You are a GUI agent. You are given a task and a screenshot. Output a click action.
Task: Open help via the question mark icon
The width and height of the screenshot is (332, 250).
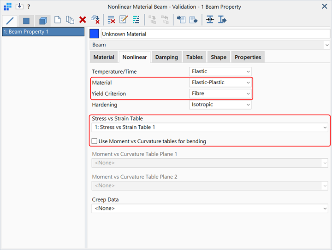[29, 7]
